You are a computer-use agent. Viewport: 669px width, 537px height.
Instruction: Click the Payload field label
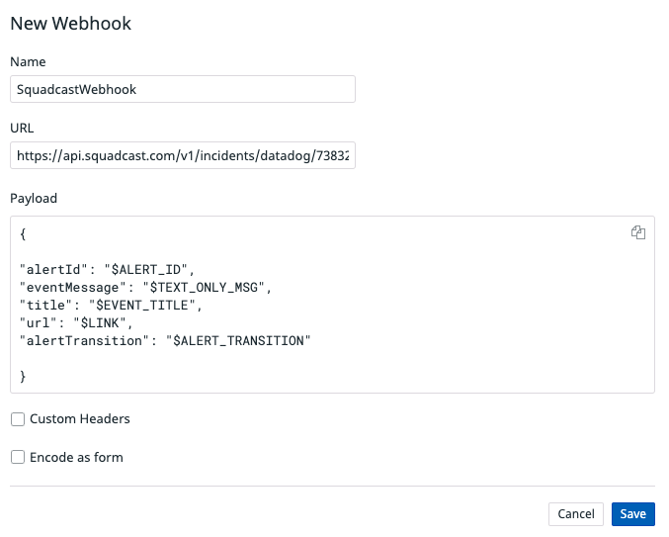[34, 199]
